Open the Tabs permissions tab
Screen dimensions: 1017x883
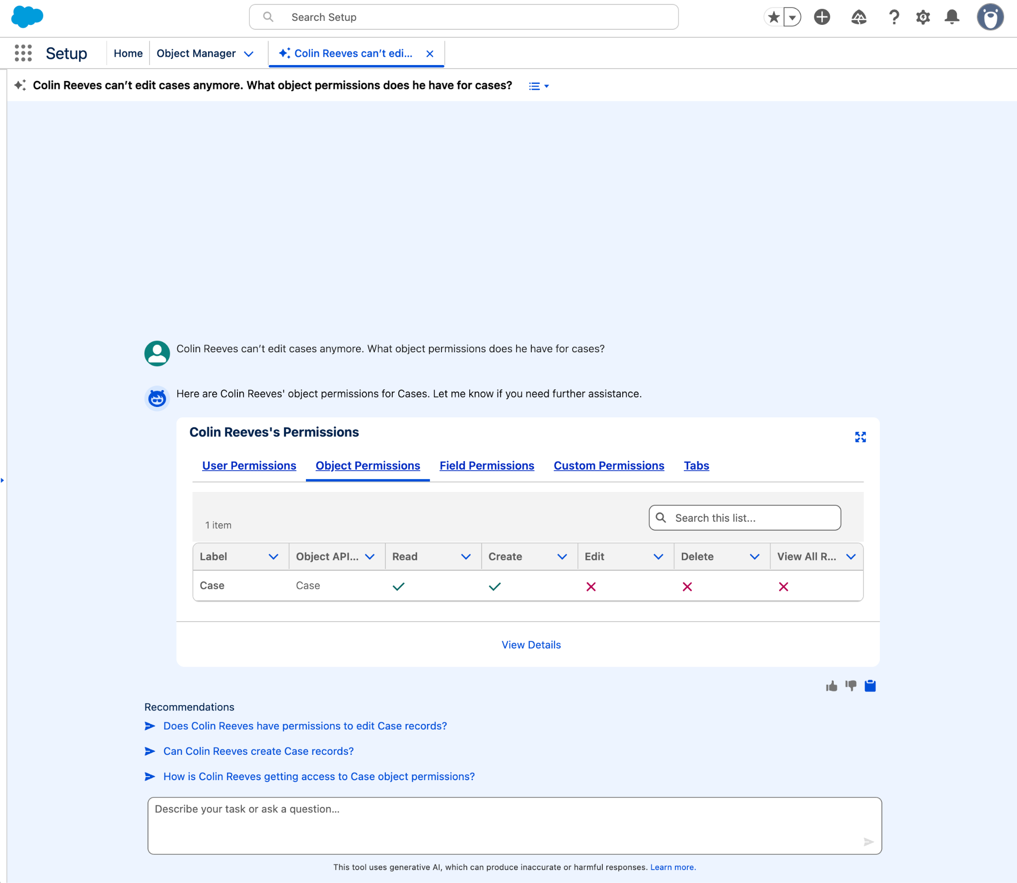(x=696, y=466)
